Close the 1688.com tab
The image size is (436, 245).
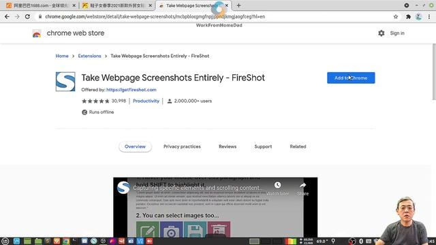(74, 5)
